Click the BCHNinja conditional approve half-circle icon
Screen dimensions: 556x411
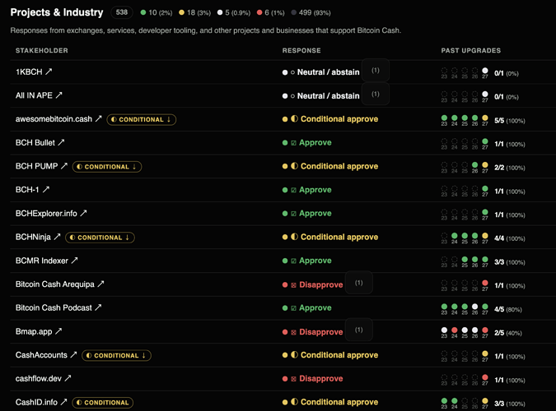294,237
